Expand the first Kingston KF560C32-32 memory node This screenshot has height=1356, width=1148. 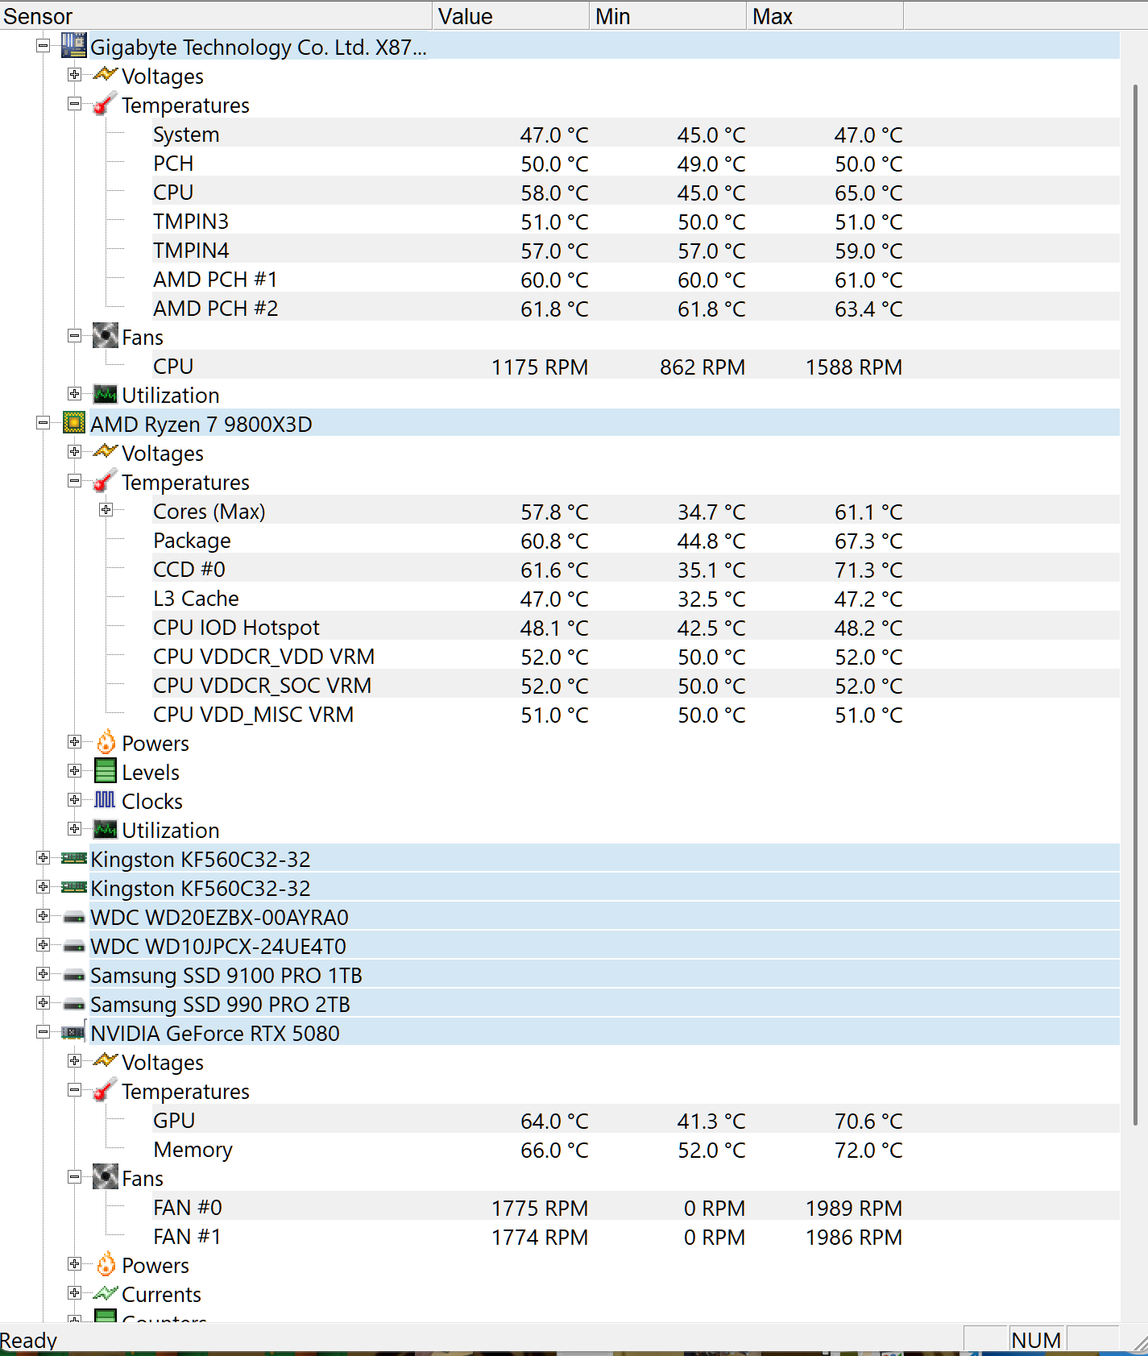coord(43,858)
